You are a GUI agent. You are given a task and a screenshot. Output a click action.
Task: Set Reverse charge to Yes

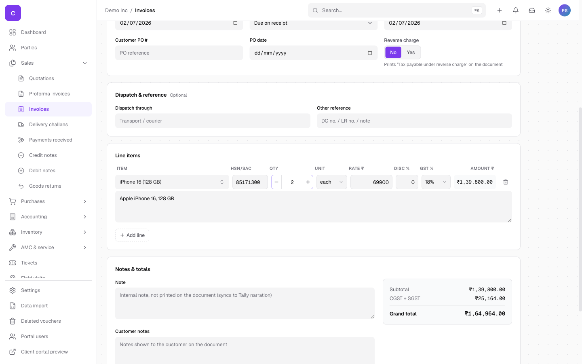pos(411,53)
